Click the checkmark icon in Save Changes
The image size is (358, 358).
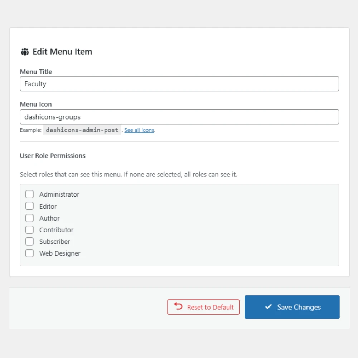(x=268, y=307)
